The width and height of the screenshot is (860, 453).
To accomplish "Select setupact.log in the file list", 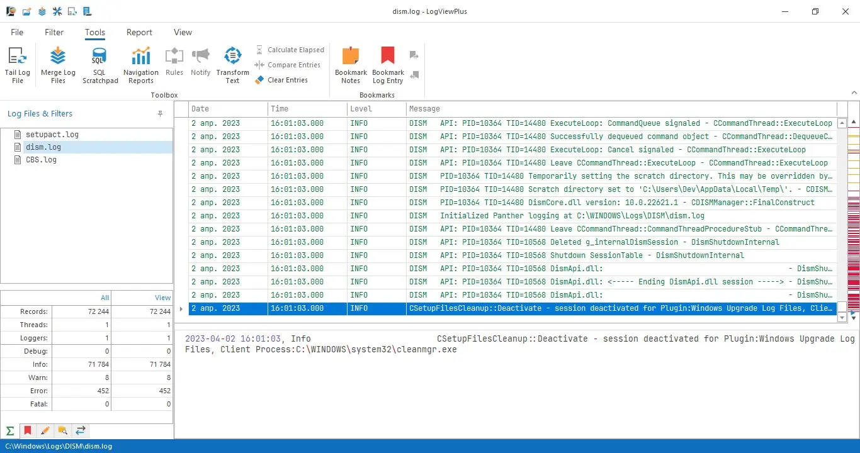I will coord(52,135).
